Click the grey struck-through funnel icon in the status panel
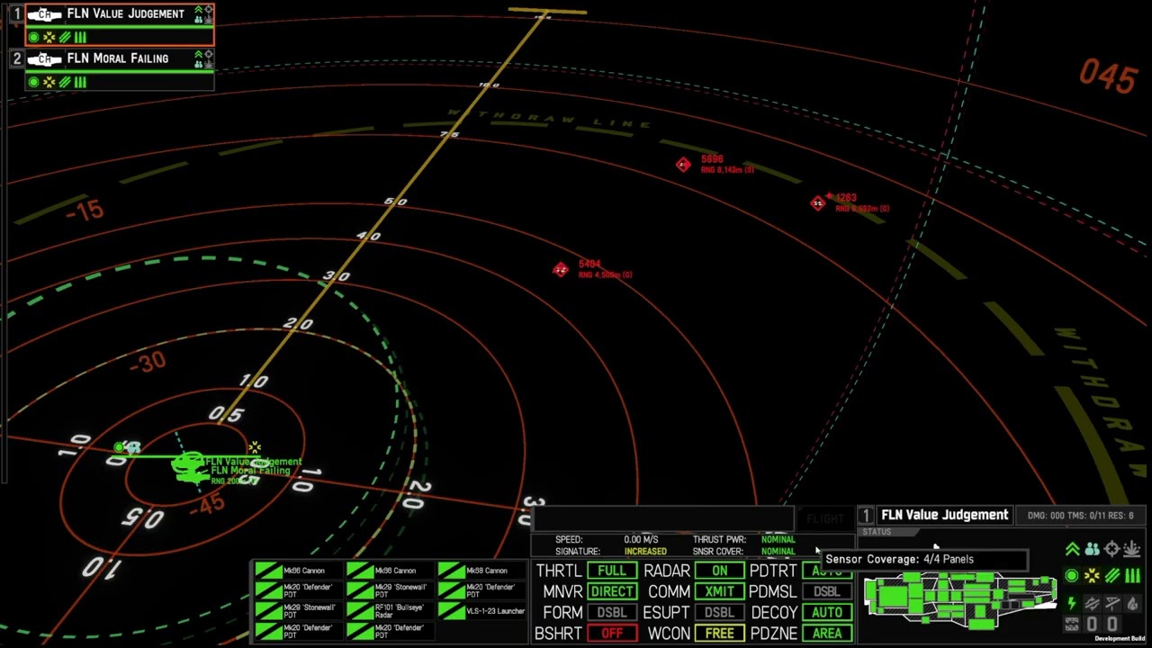Viewport: 1152px width, 648px height. click(x=1112, y=604)
